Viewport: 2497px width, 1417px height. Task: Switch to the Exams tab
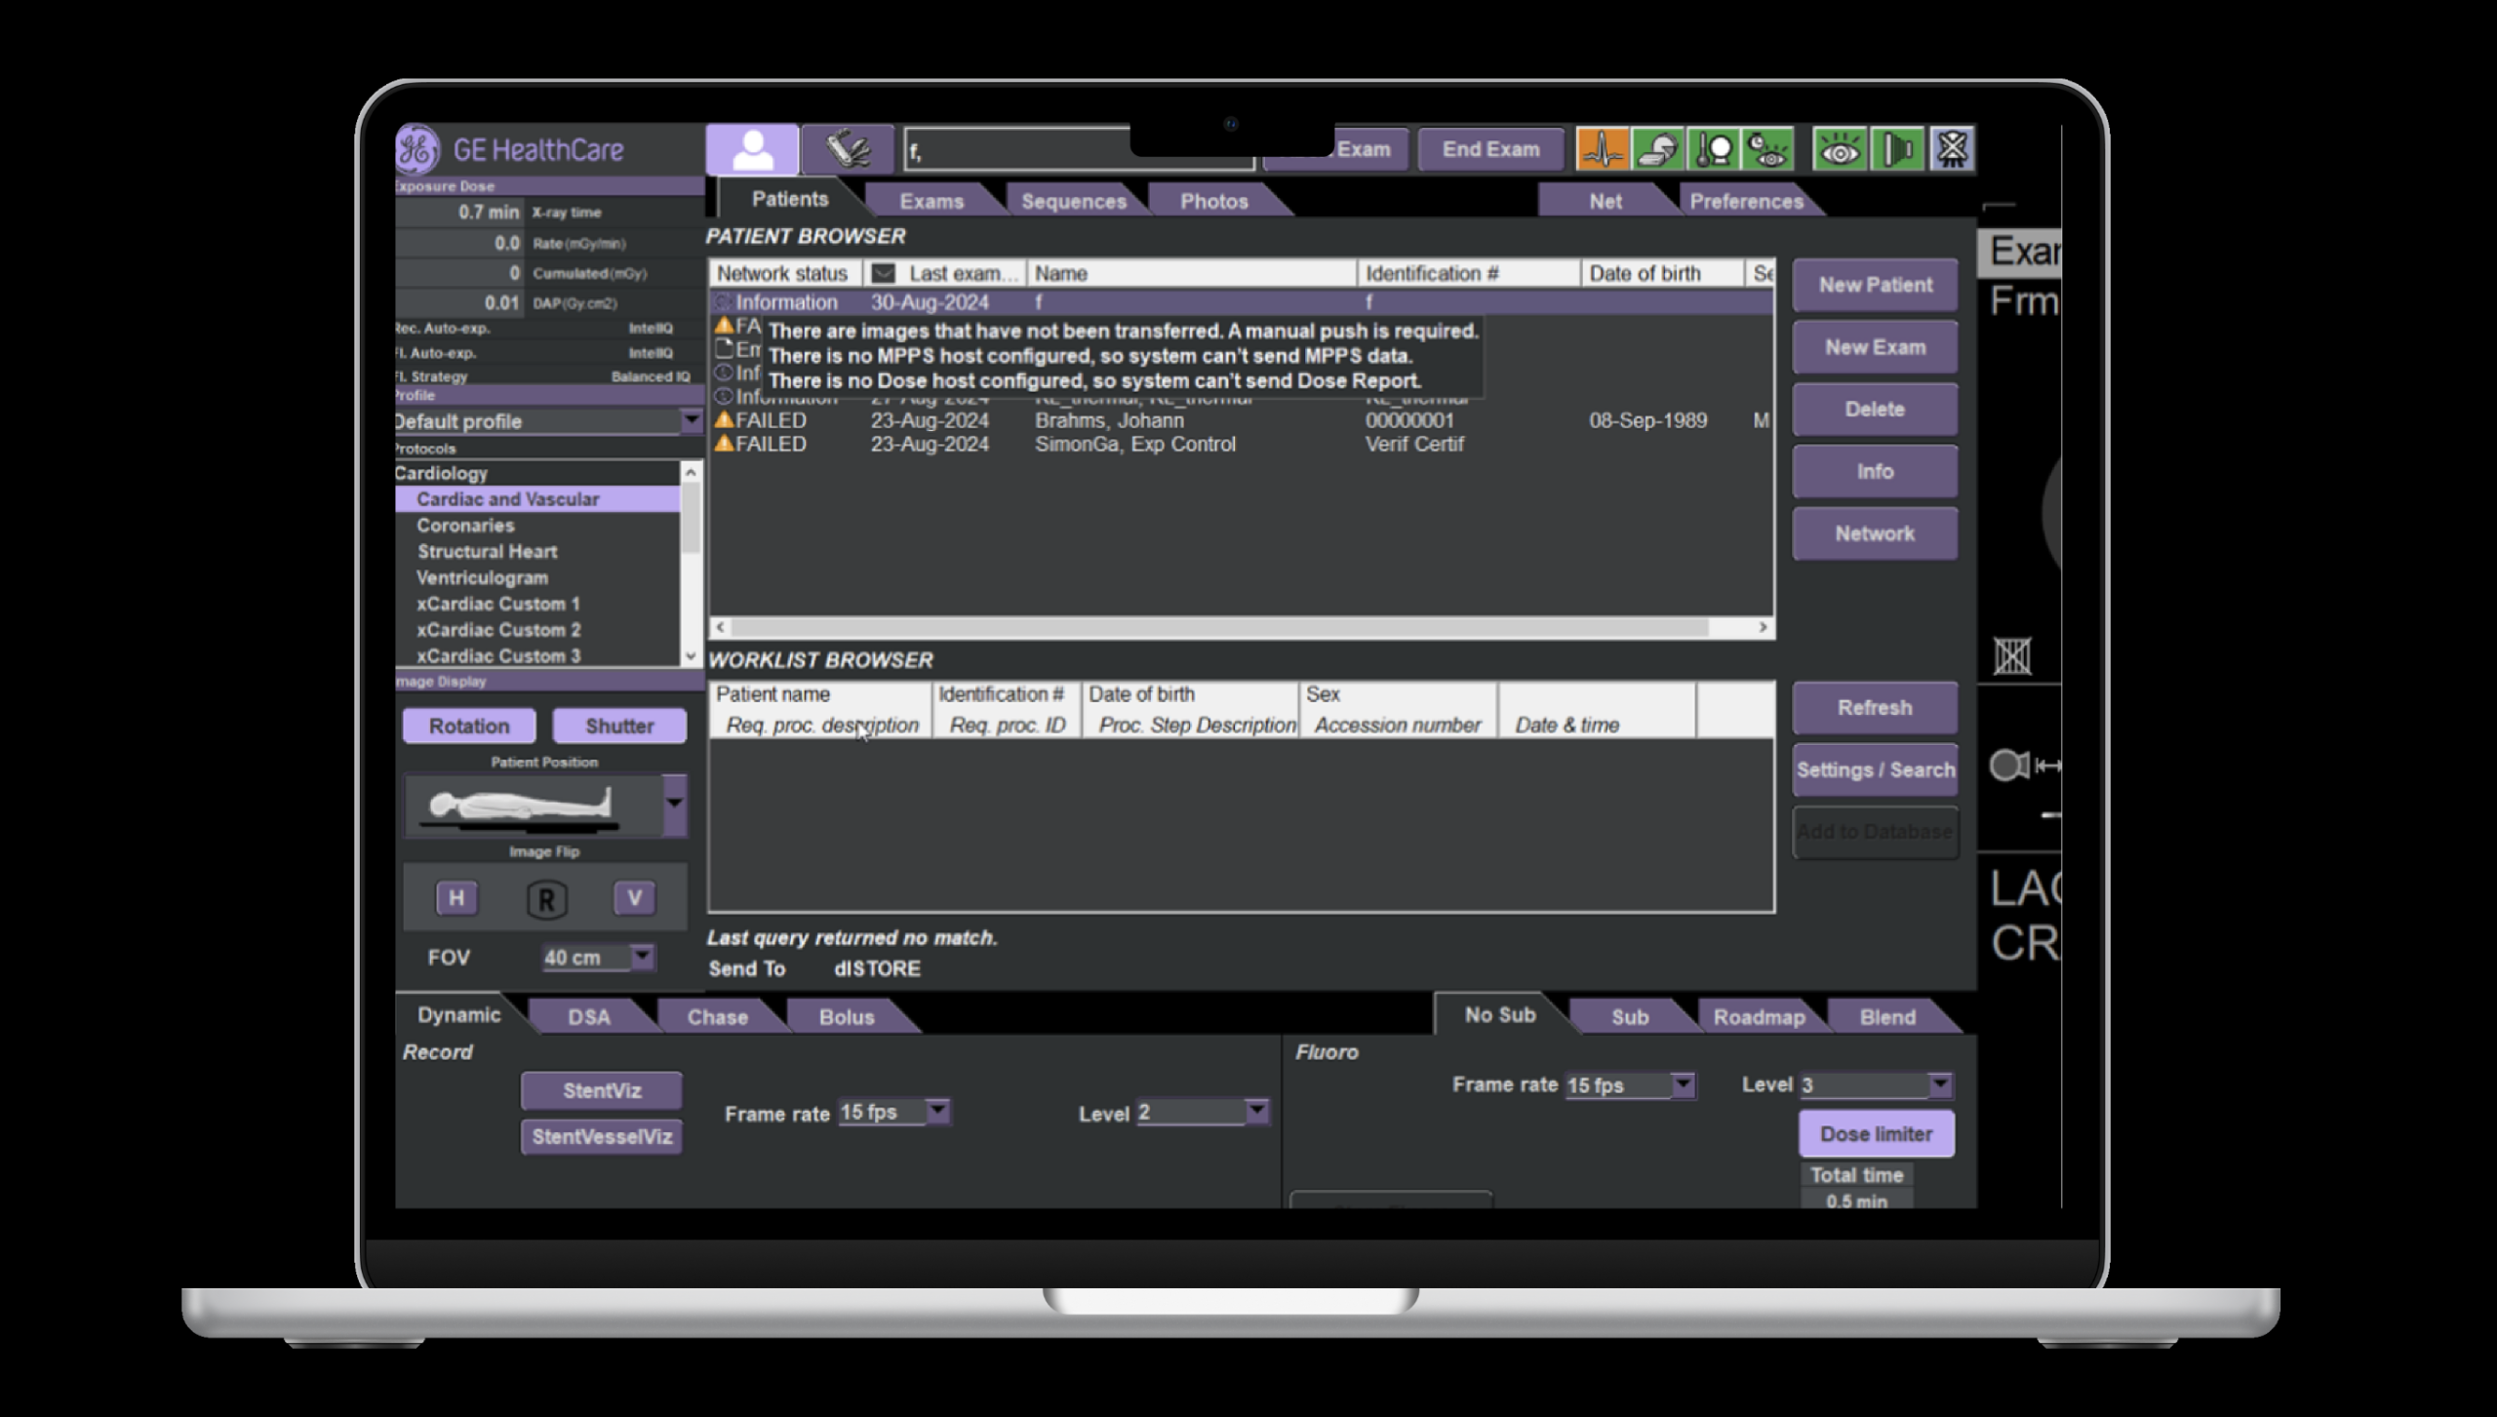click(x=932, y=200)
